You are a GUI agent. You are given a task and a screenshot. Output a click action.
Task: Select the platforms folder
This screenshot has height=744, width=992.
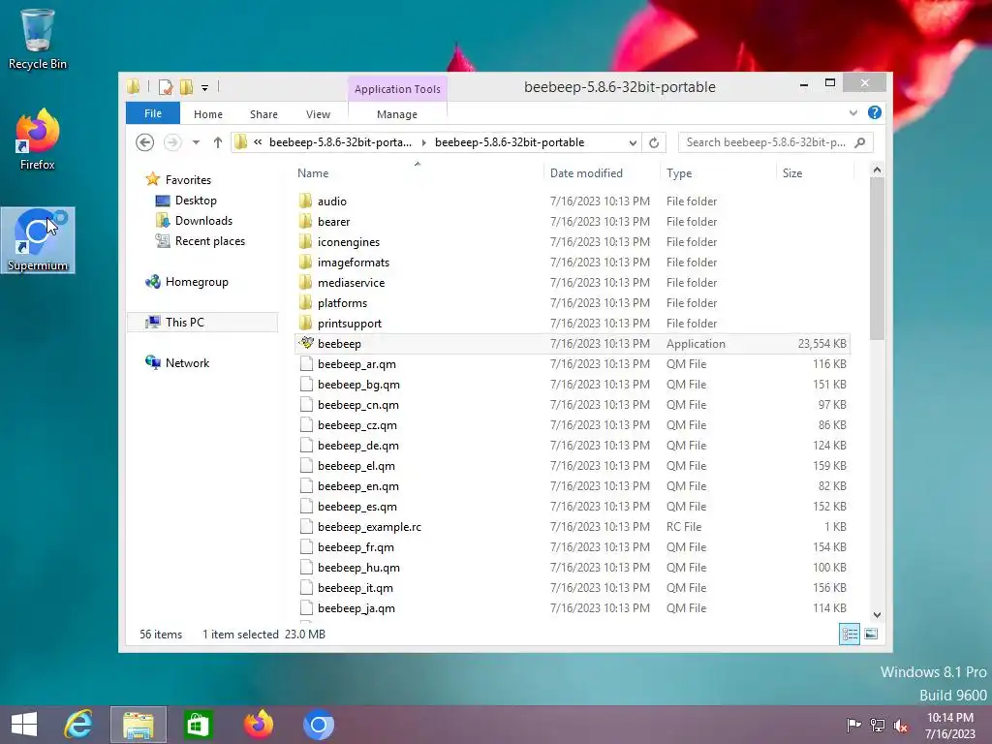point(342,302)
